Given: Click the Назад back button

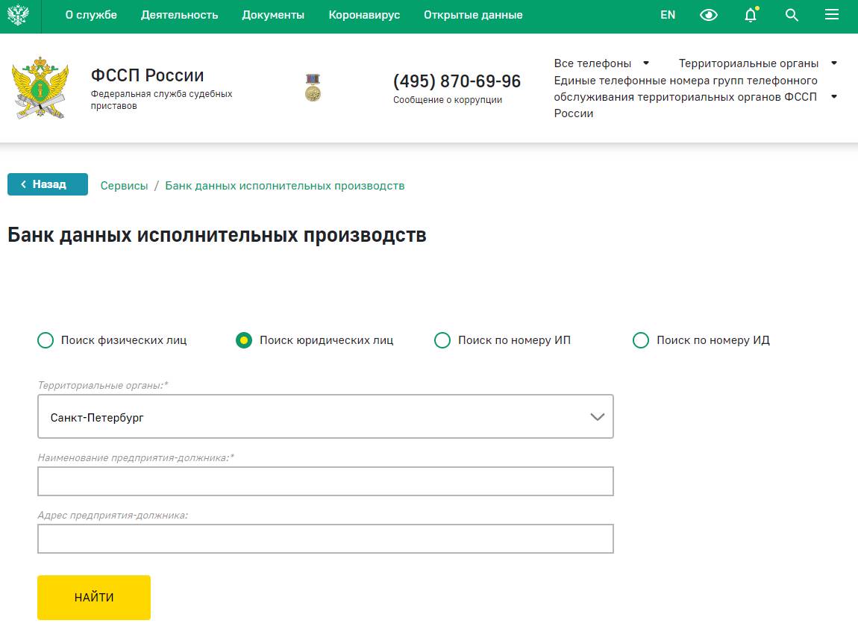Looking at the screenshot, I should (48, 184).
